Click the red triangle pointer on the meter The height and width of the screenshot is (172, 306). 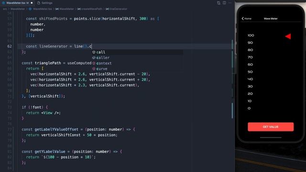click(x=288, y=36)
